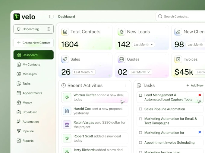
Task: Click the Sales tag icon
Action: pos(65,59)
